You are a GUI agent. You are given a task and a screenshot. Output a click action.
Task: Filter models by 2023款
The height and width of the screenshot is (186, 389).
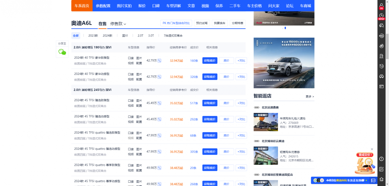[93, 36]
